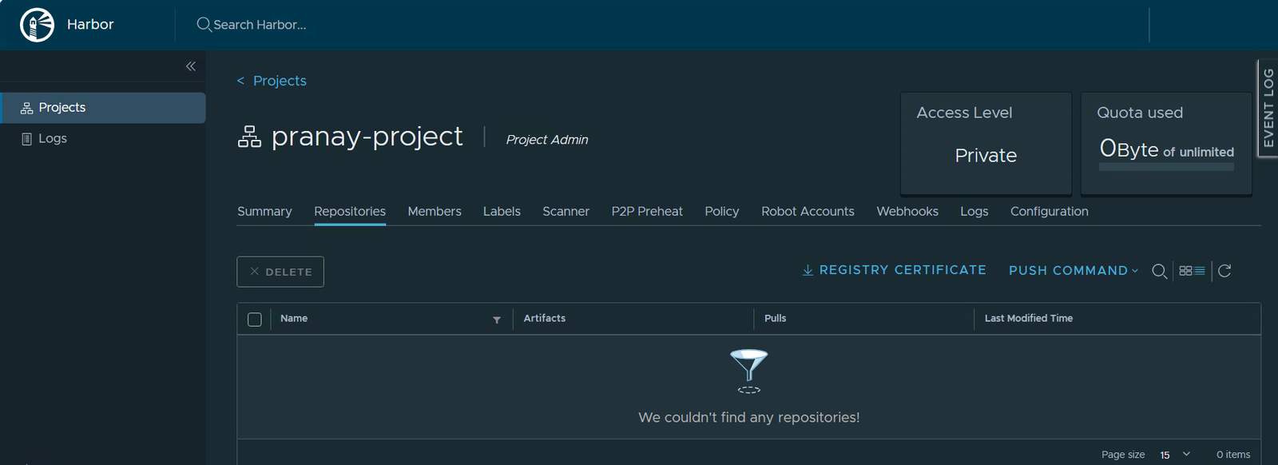This screenshot has width=1278, height=465.
Task: Click the Pulls column header
Action: click(775, 319)
